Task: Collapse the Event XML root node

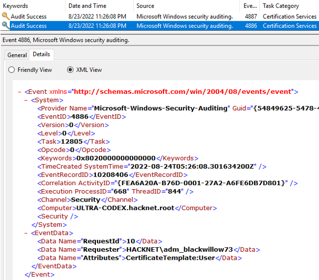Action: click(19, 92)
